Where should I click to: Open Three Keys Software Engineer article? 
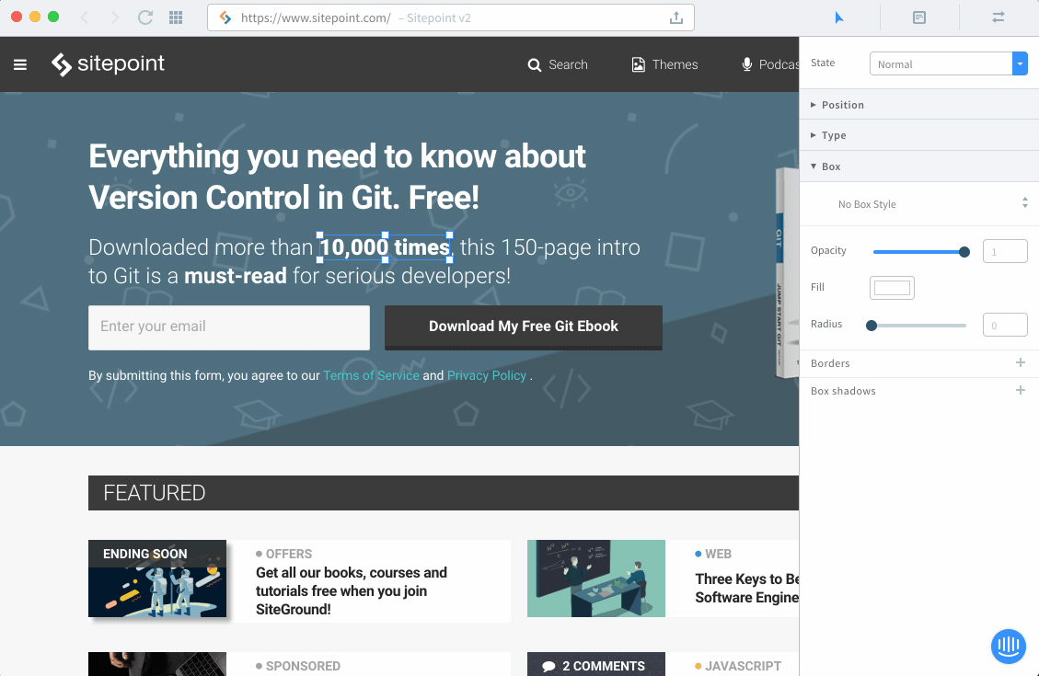click(746, 588)
